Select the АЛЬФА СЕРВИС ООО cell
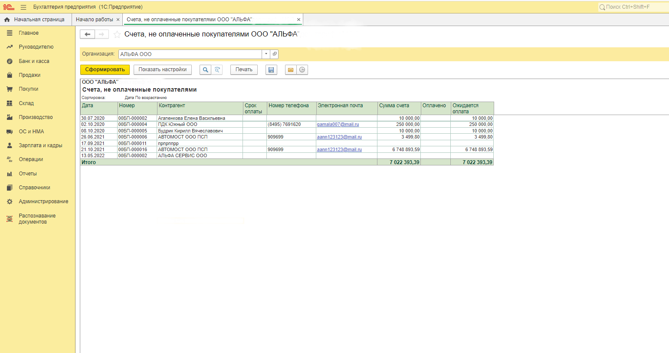Image resolution: width=669 pixels, height=353 pixels. (200, 155)
